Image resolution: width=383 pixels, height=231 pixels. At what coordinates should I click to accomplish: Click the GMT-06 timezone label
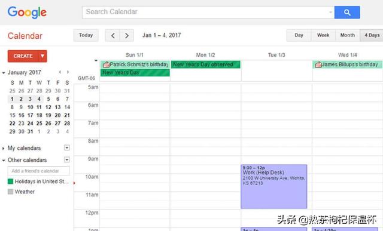(x=86, y=78)
